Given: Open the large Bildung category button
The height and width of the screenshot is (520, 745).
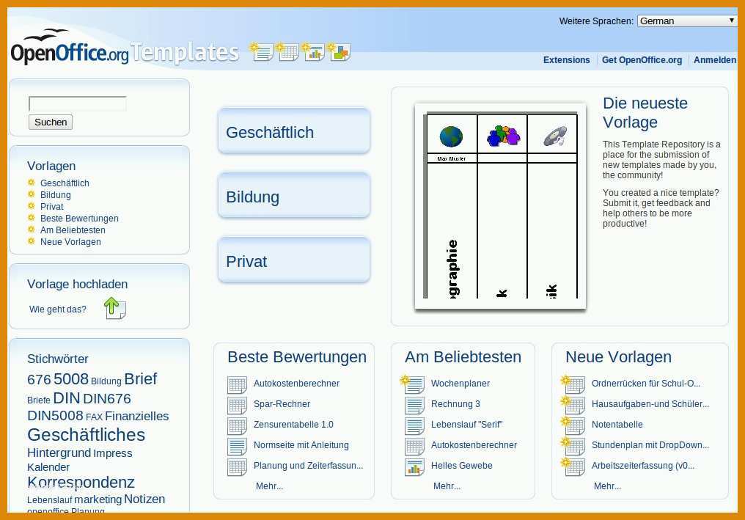Looking at the screenshot, I should 293,196.
